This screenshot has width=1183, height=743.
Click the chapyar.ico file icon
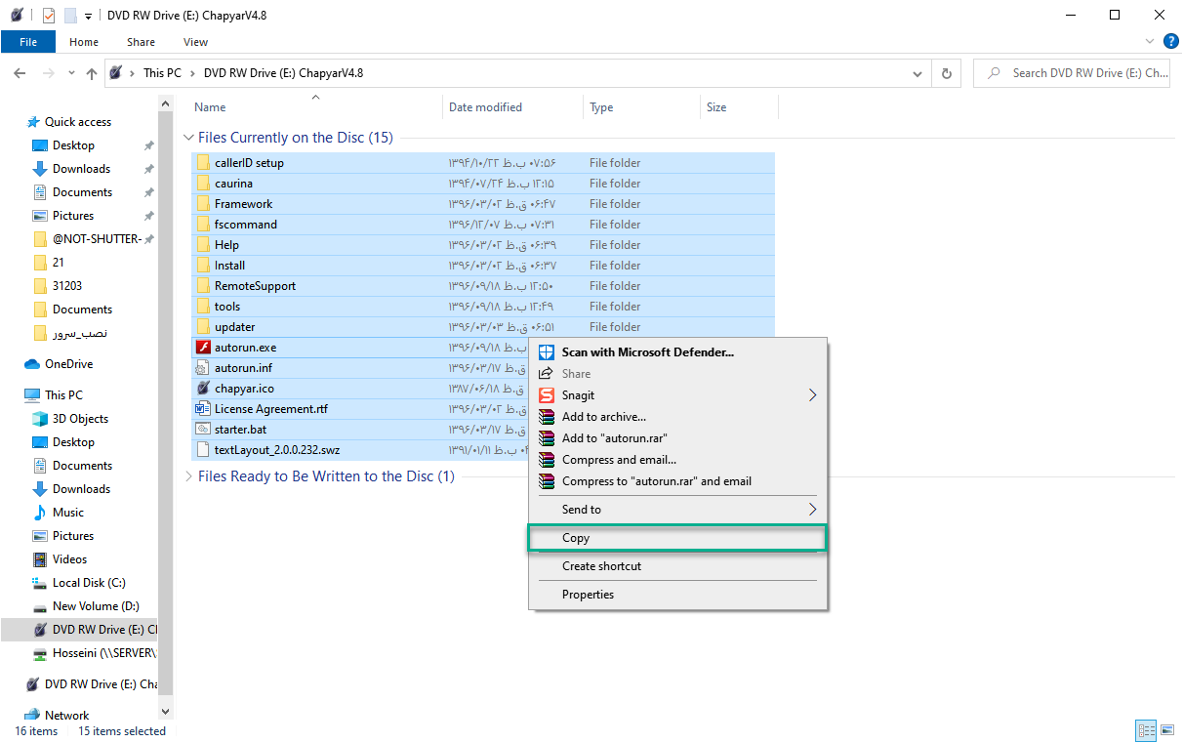click(x=203, y=389)
